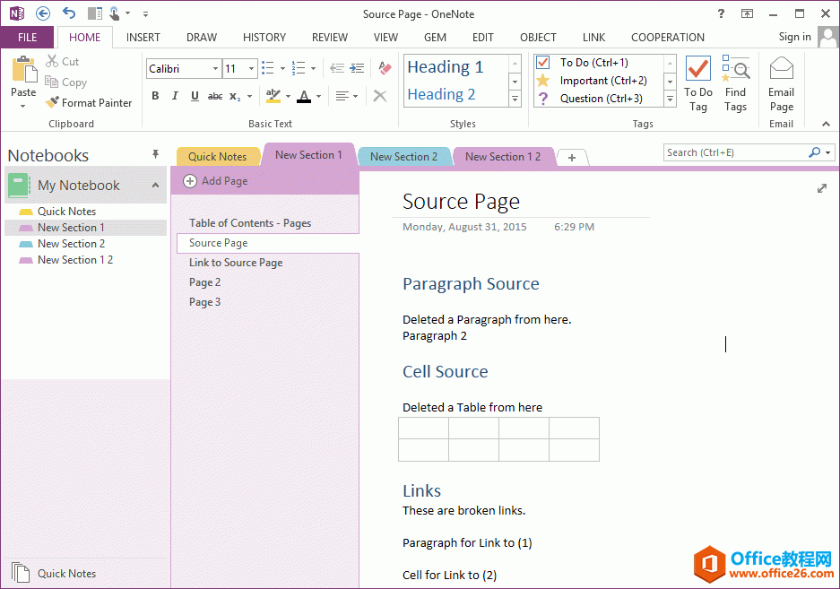Switch to the INSERT ribbon tab

(143, 38)
